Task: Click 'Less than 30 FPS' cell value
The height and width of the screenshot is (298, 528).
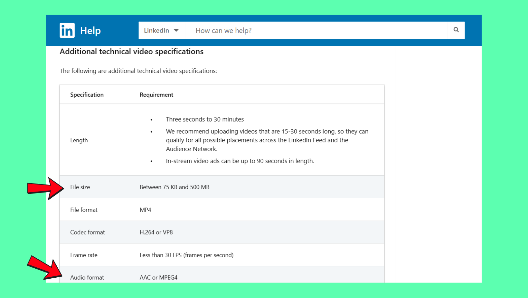Action: tap(186, 255)
